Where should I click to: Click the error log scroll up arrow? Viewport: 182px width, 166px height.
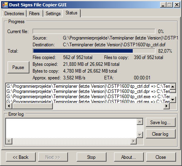coord(139,122)
